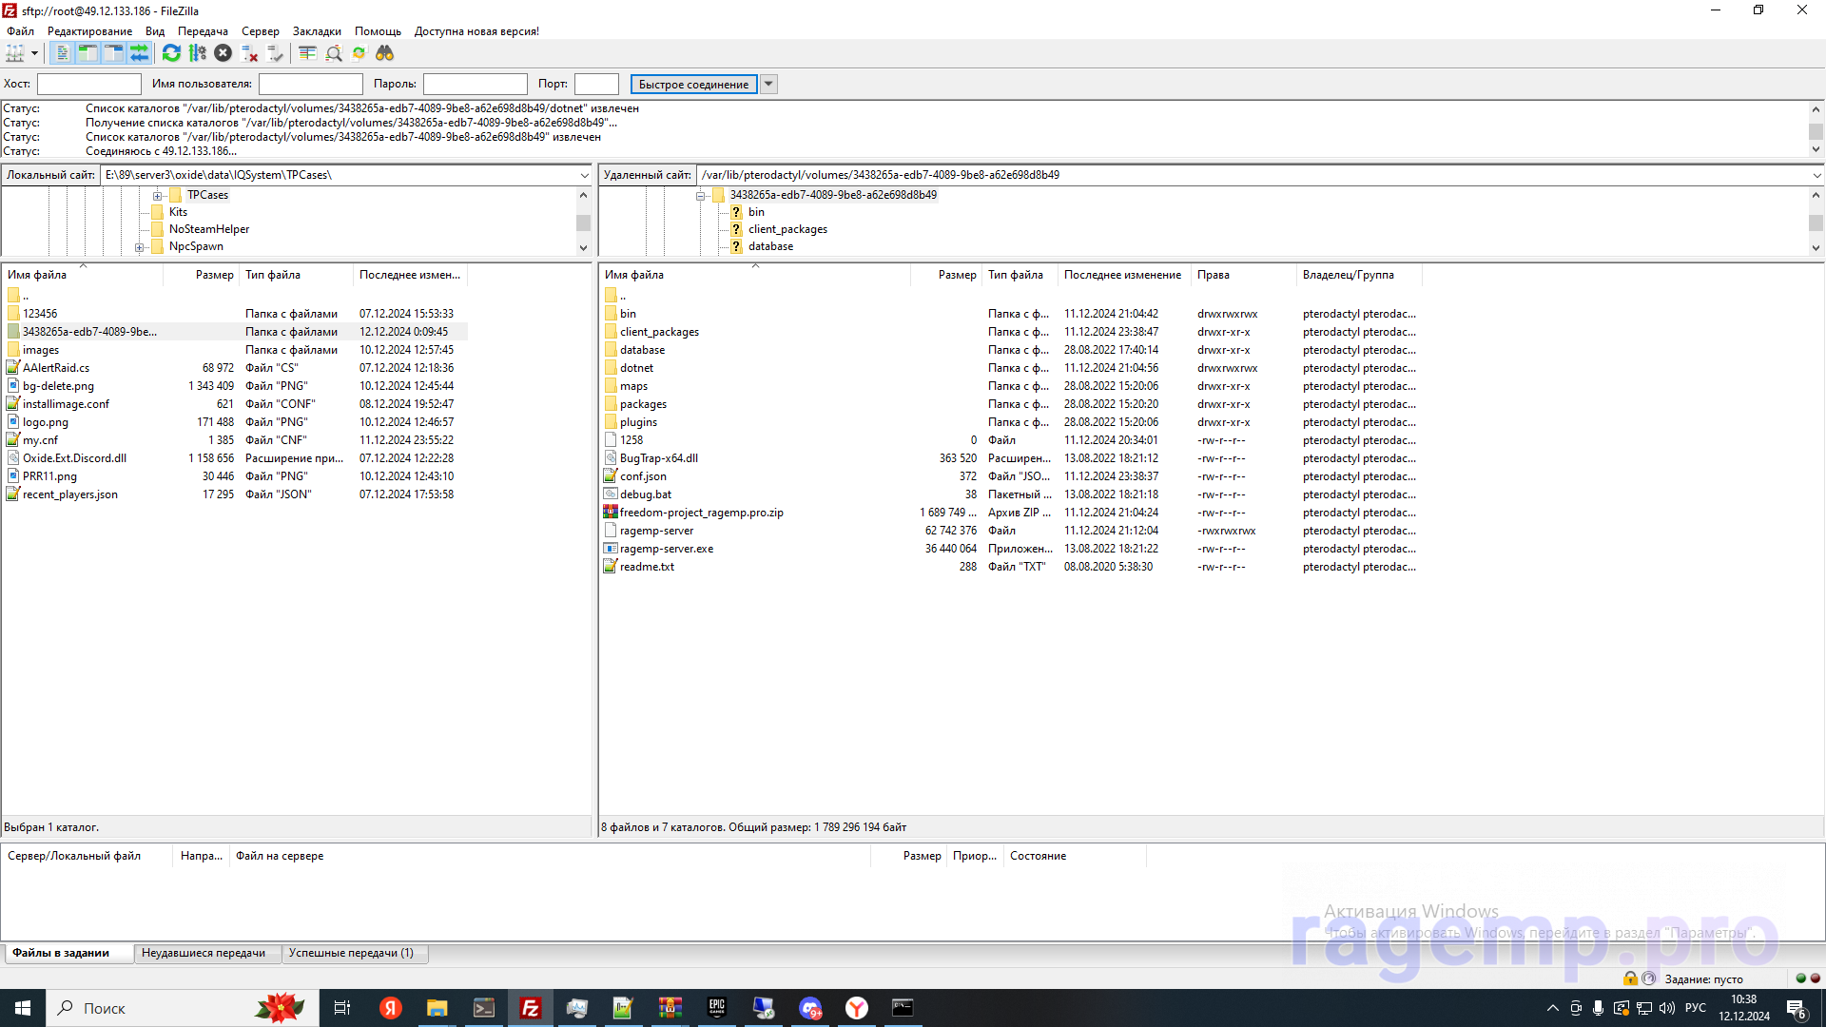Viewport: 1826px width, 1027px height.
Task: Open the FileZilla taskbar icon
Action: coord(530,1008)
